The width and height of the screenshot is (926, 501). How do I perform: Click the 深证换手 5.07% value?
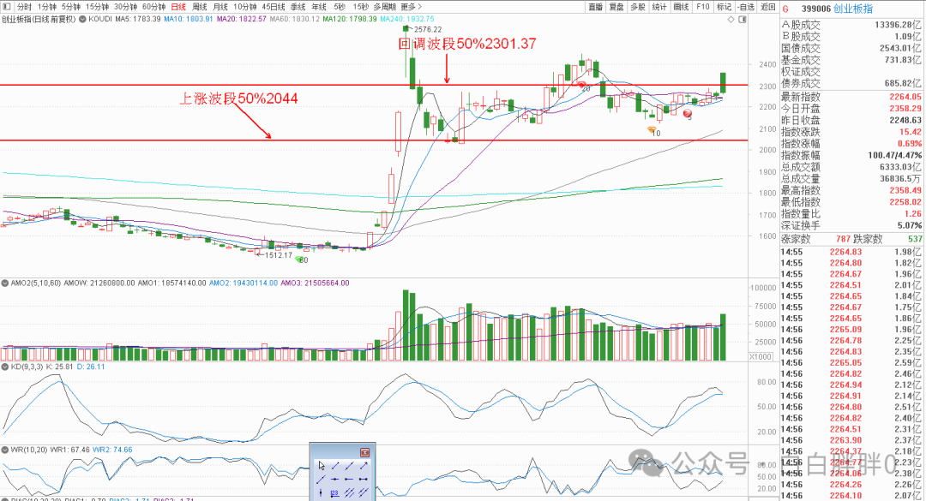click(x=910, y=225)
